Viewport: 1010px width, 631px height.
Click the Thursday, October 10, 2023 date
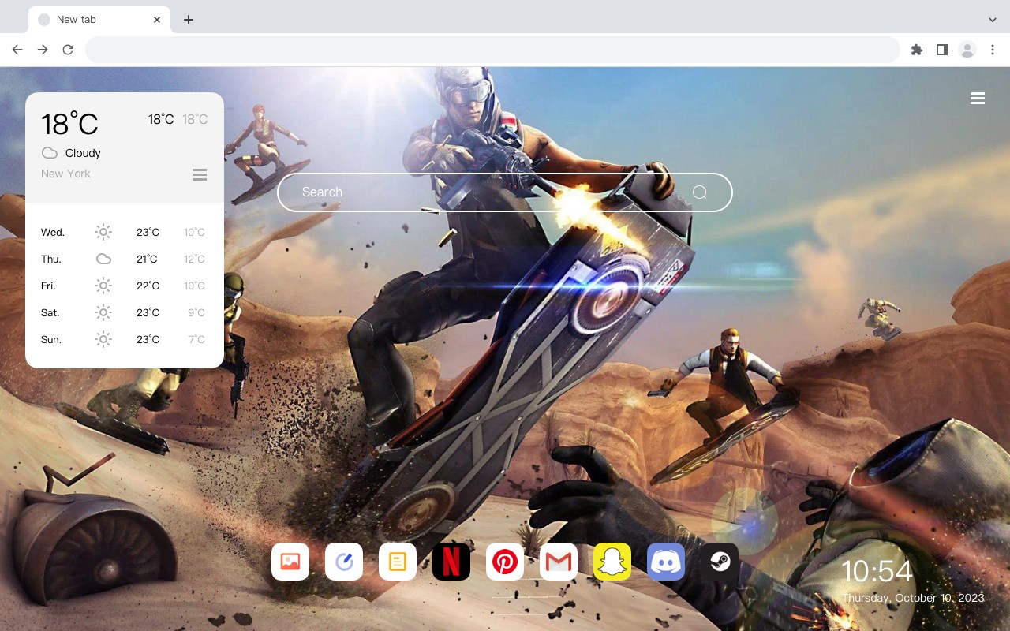click(913, 598)
